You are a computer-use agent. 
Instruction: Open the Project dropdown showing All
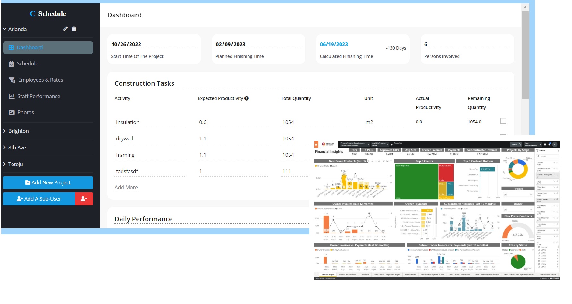coord(518,194)
